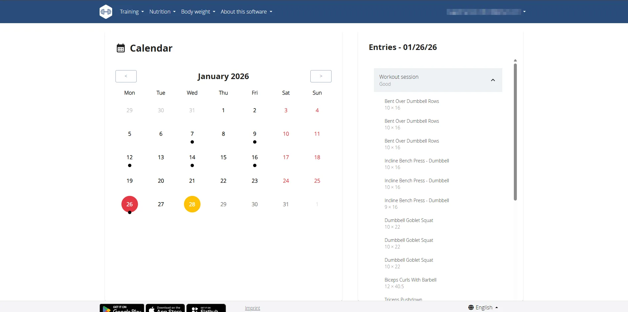Select Saturday January 17
Screen dimensions: 628x312
[x=286, y=157]
